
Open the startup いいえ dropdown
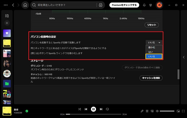154,42
